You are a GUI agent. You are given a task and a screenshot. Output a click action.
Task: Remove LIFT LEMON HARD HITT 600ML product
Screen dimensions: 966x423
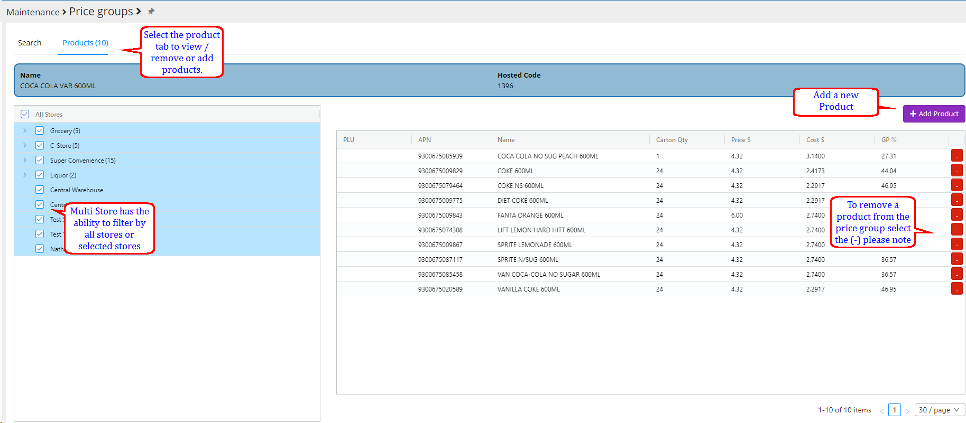click(956, 230)
